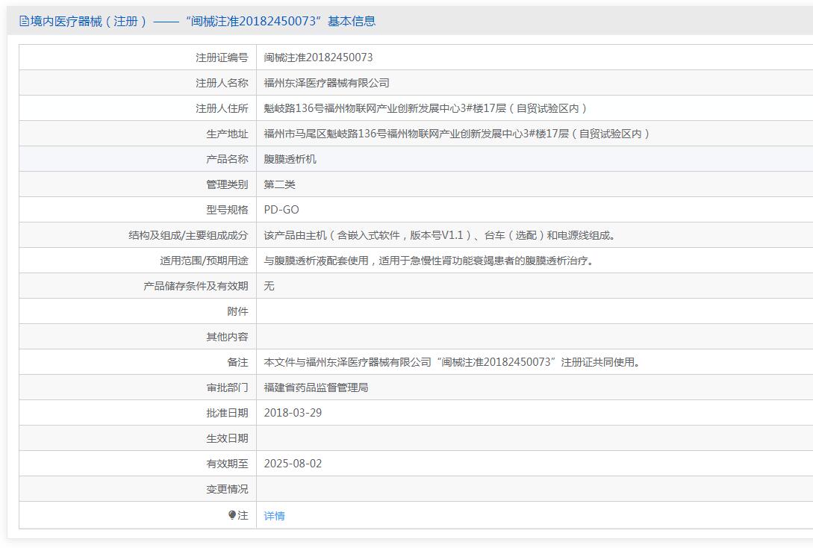
Task: Click the header title ending in 基本信息
Action: tap(203, 22)
